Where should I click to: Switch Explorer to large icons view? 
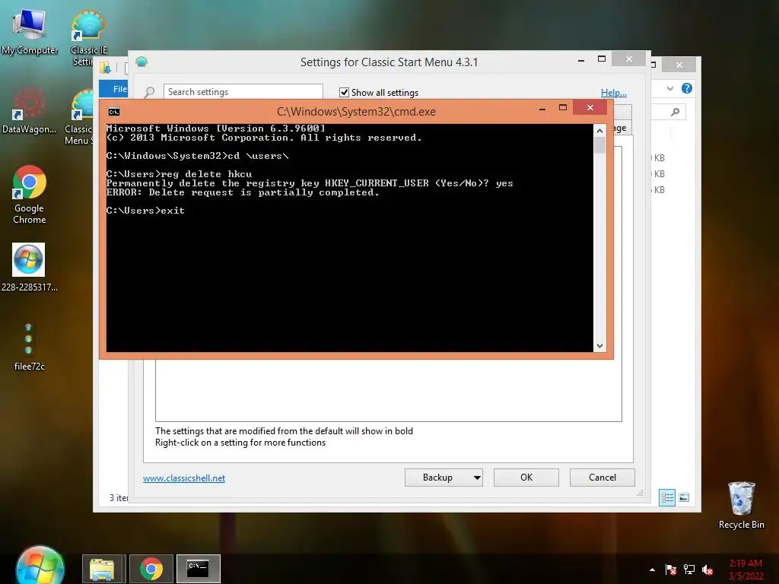(684, 497)
